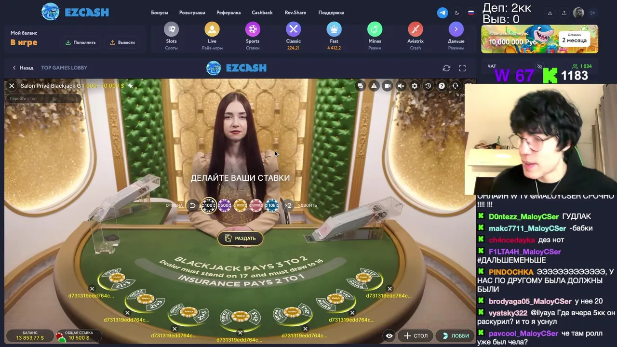Open the Sports betting category icon
The height and width of the screenshot is (347, 617).
pyautogui.click(x=253, y=30)
